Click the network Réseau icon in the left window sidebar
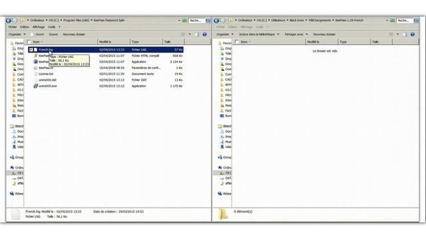426x239 pixels. click(x=12, y=193)
